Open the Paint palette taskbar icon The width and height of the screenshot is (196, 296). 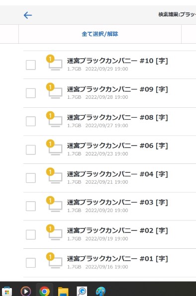(x=100, y=292)
